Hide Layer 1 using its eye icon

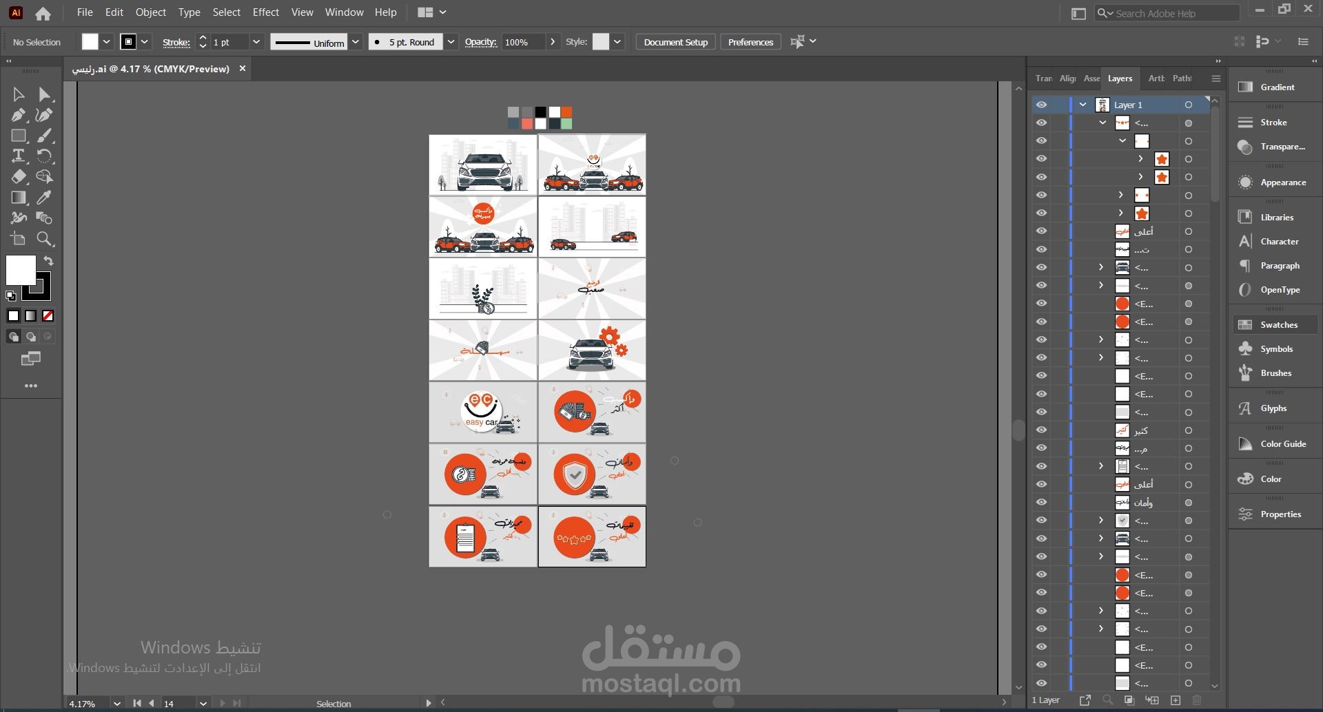[x=1041, y=105]
